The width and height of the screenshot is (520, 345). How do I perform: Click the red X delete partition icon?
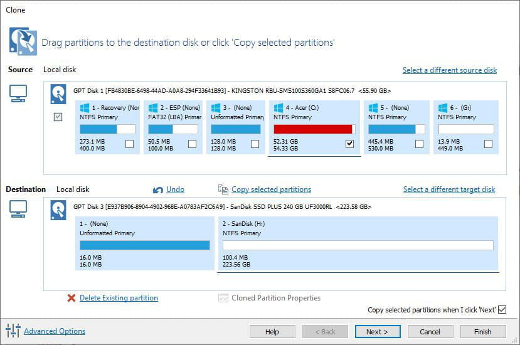[72, 298]
